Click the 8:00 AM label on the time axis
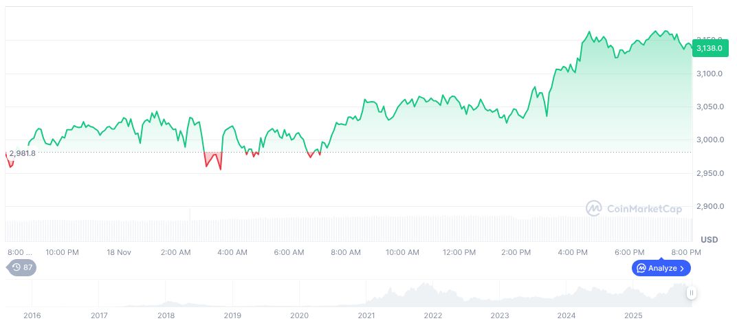 345,252
